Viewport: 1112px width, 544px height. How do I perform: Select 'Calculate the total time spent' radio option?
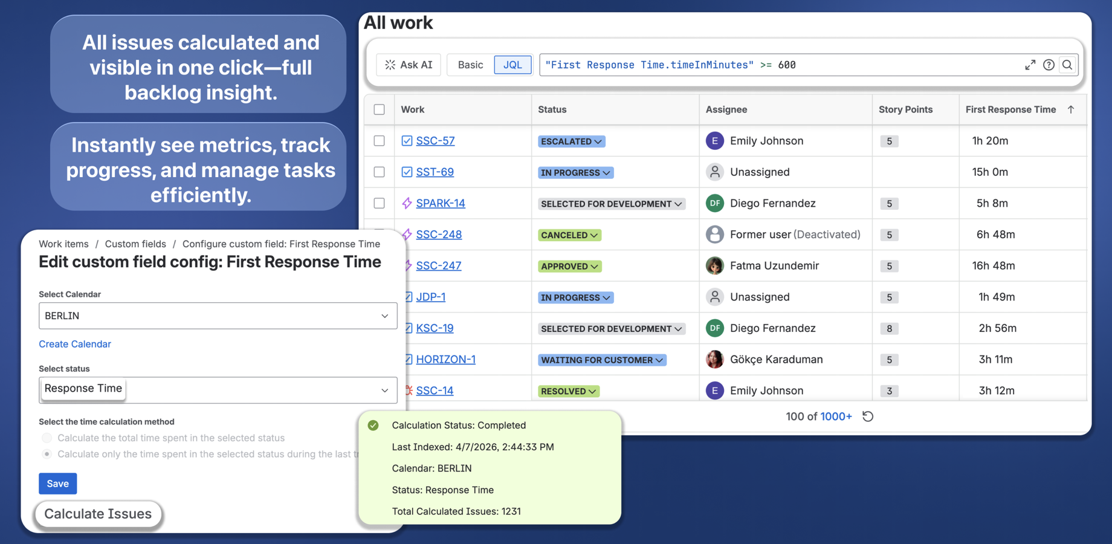tap(47, 438)
